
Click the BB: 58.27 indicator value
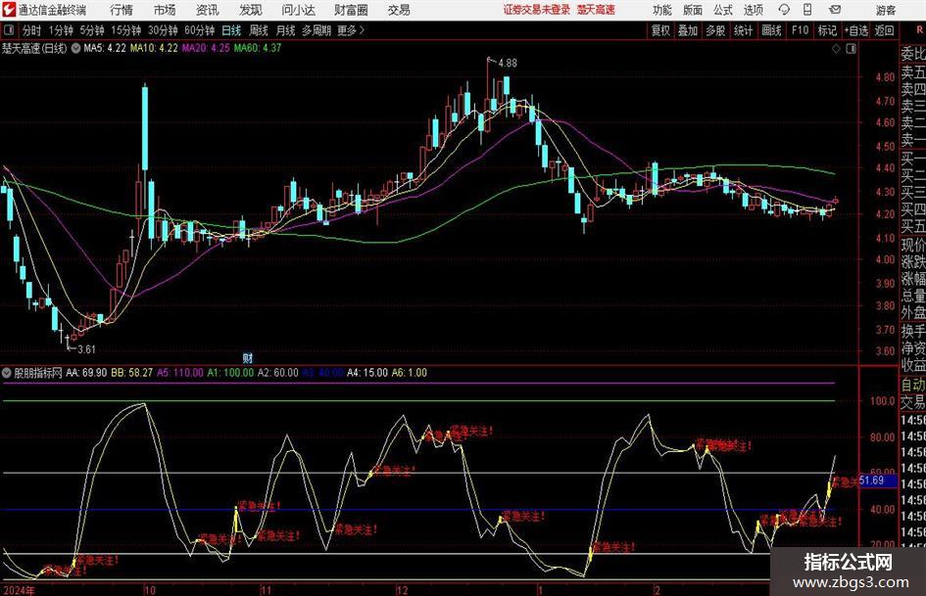coord(131,372)
